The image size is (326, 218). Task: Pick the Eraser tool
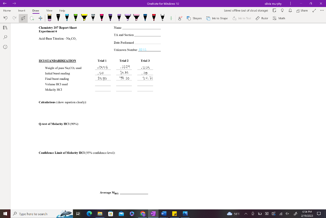point(49,18)
